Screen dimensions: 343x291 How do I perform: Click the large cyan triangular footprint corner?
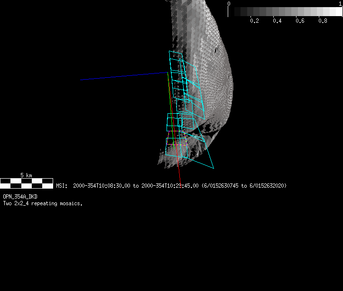coord(212,167)
